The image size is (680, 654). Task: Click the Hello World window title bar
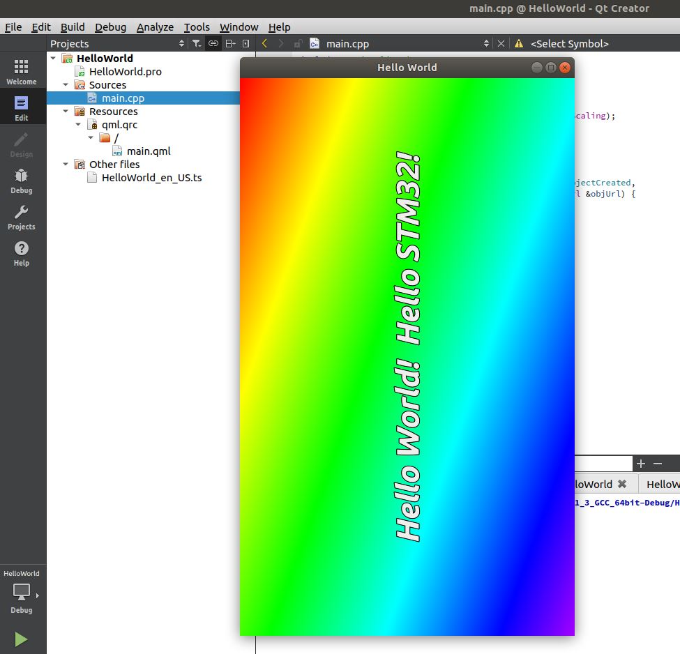pyautogui.click(x=407, y=67)
